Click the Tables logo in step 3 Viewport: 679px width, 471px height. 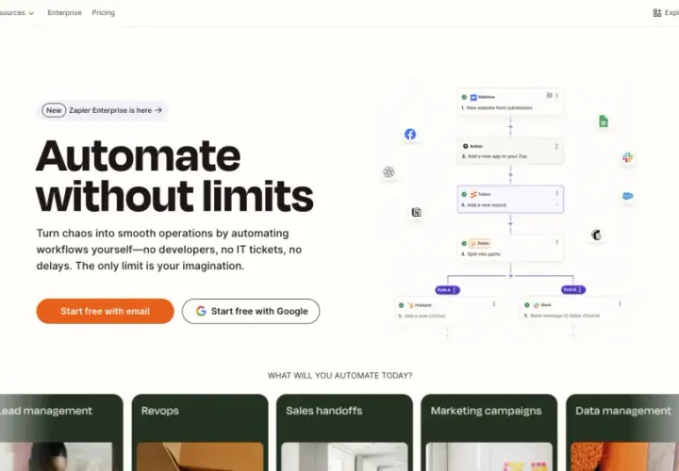click(x=473, y=195)
